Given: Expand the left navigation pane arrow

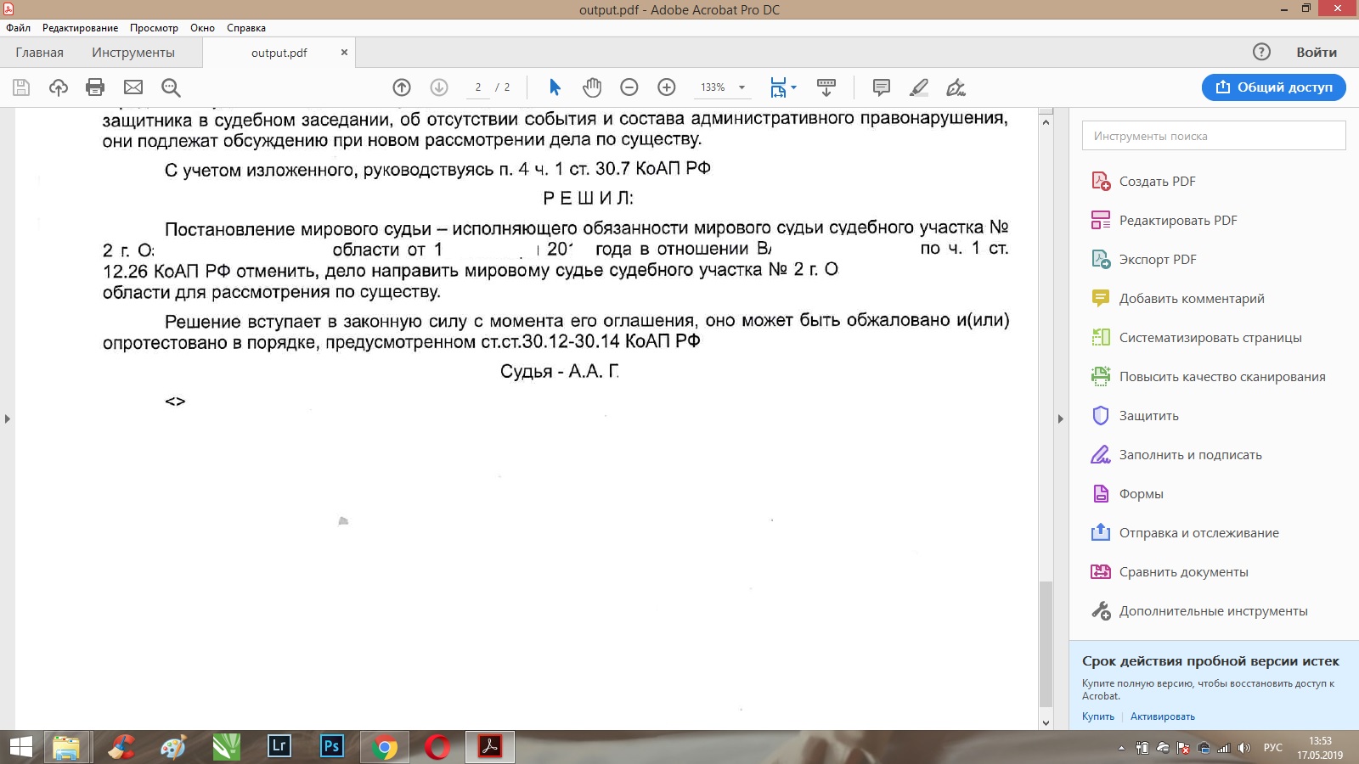Looking at the screenshot, I should click(8, 419).
